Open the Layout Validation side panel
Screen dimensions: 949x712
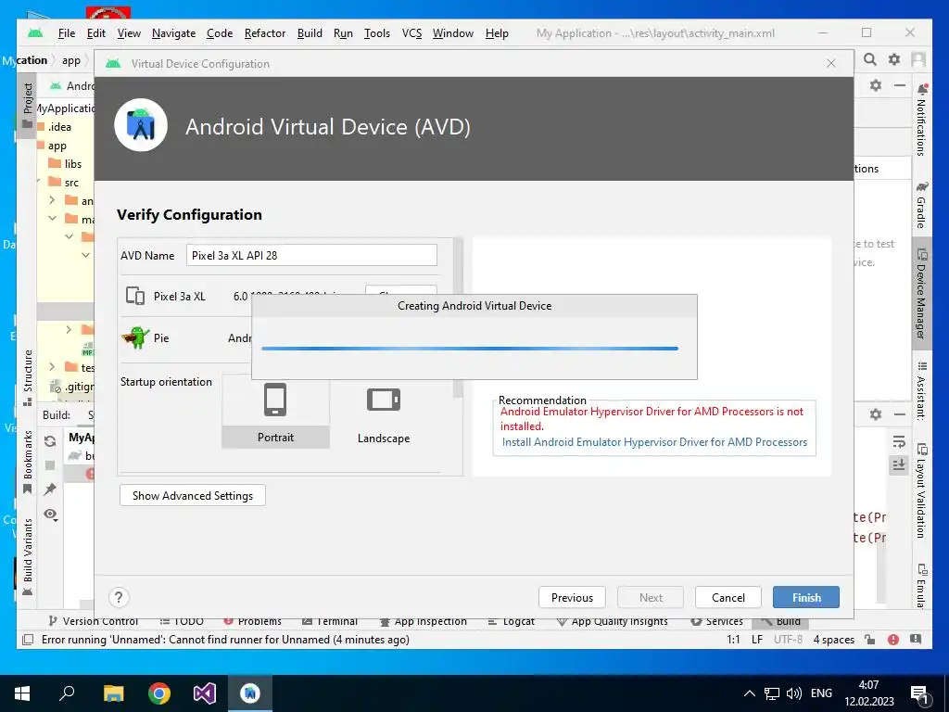point(921,490)
